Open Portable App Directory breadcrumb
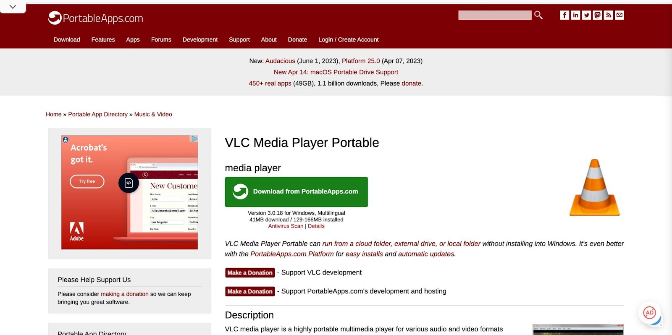The height and width of the screenshot is (335, 672). [98, 114]
